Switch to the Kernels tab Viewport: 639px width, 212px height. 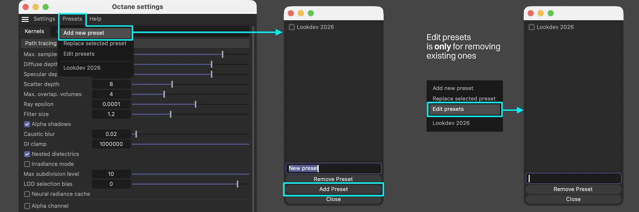coord(34,31)
